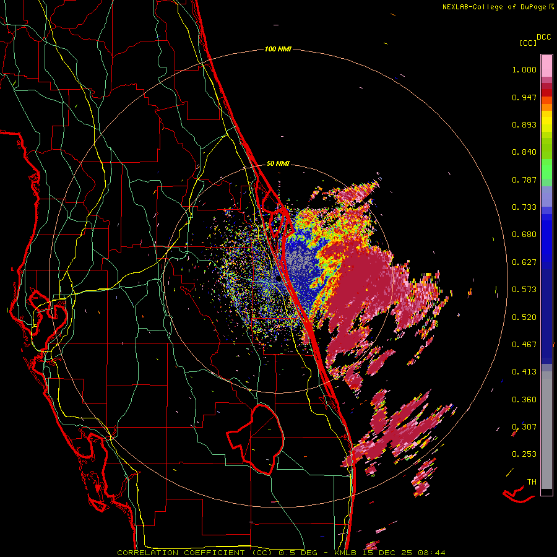The height and width of the screenshot is (557, 557).
Task: Click the 1.000 value on the color scale
Action: pos(524,69)
